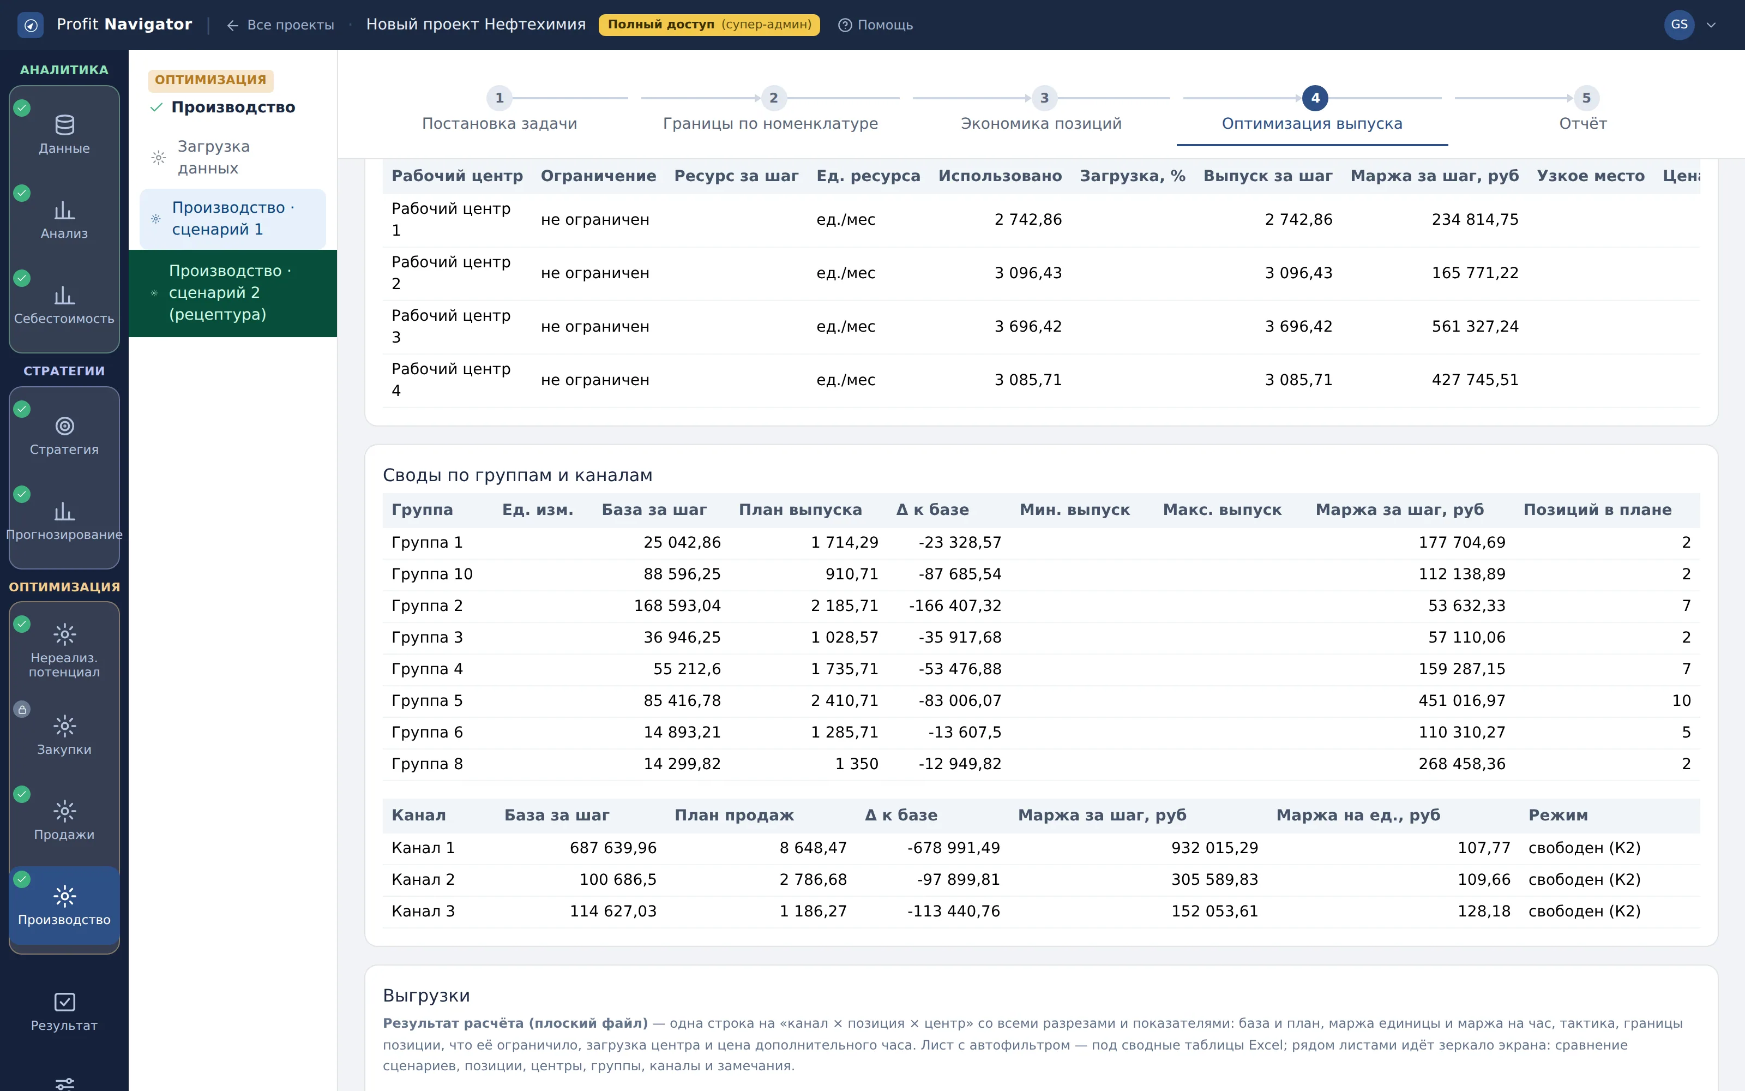Viewport: 1745px width, 1091px height.
Task: Open the Нереализ. потенциал gear icon
Action: tap(64, 635)
